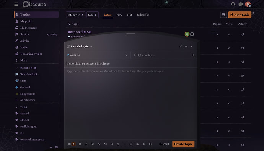Upload a file with the upload icon
Image resolution: width=264 pixels, height=151 pixels.
(x=118, y=144)
